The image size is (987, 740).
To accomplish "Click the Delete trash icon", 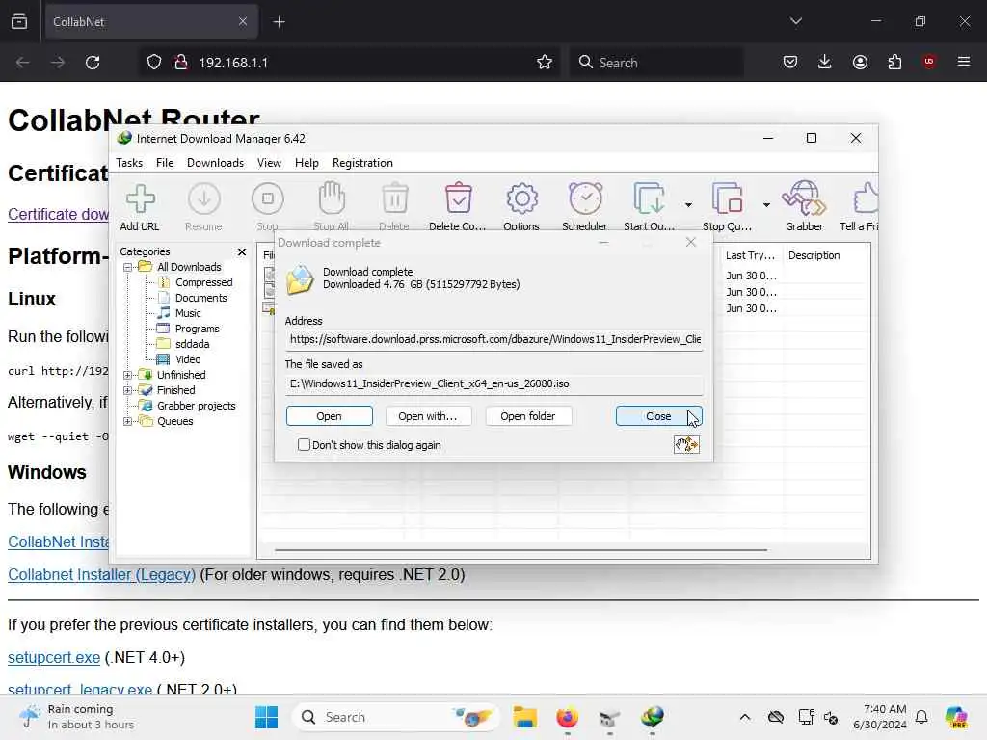I will [394, 206].
